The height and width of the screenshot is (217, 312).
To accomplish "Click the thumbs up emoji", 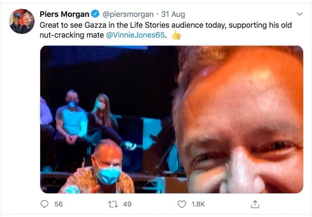I will coord(176,35).
